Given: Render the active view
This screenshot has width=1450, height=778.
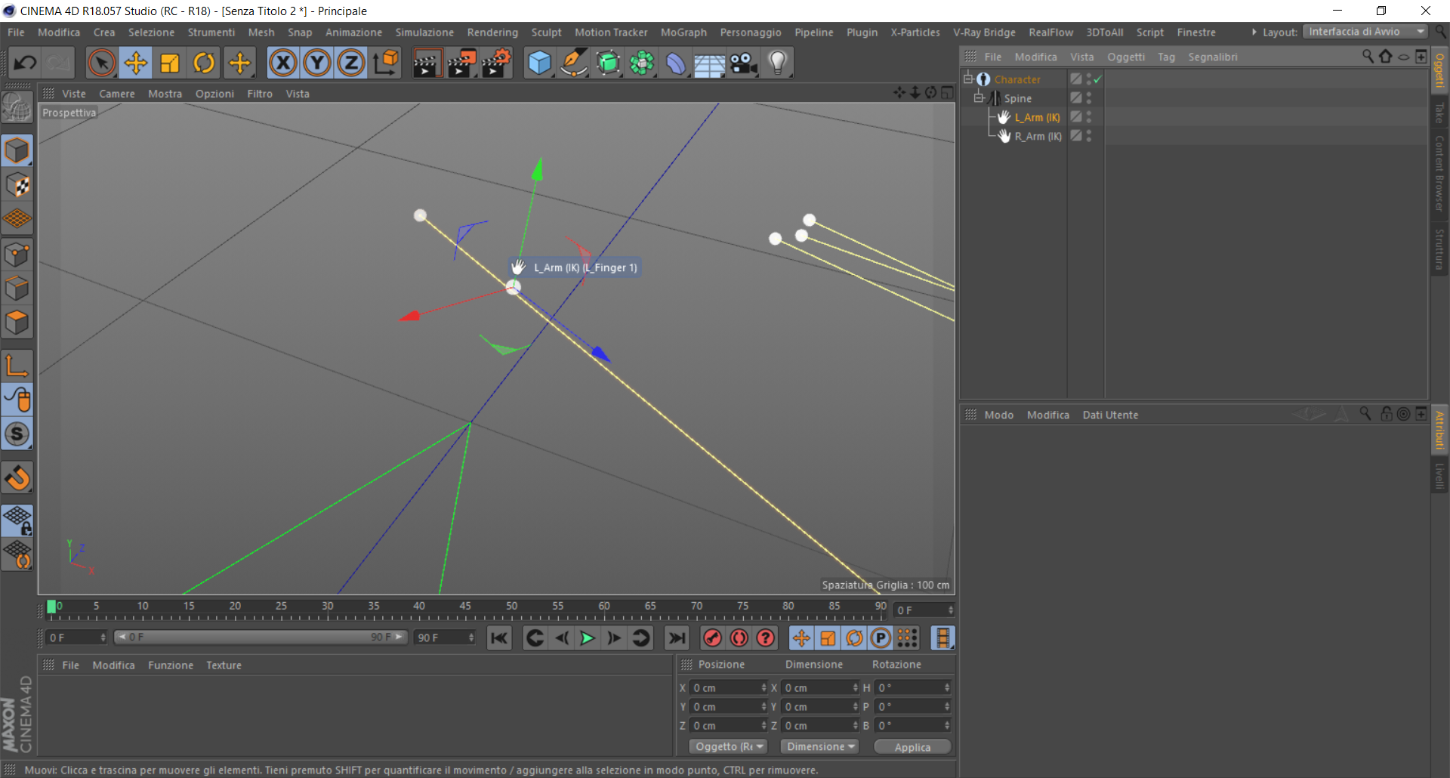Looking at the screenshot, I should tap(427, 63).
